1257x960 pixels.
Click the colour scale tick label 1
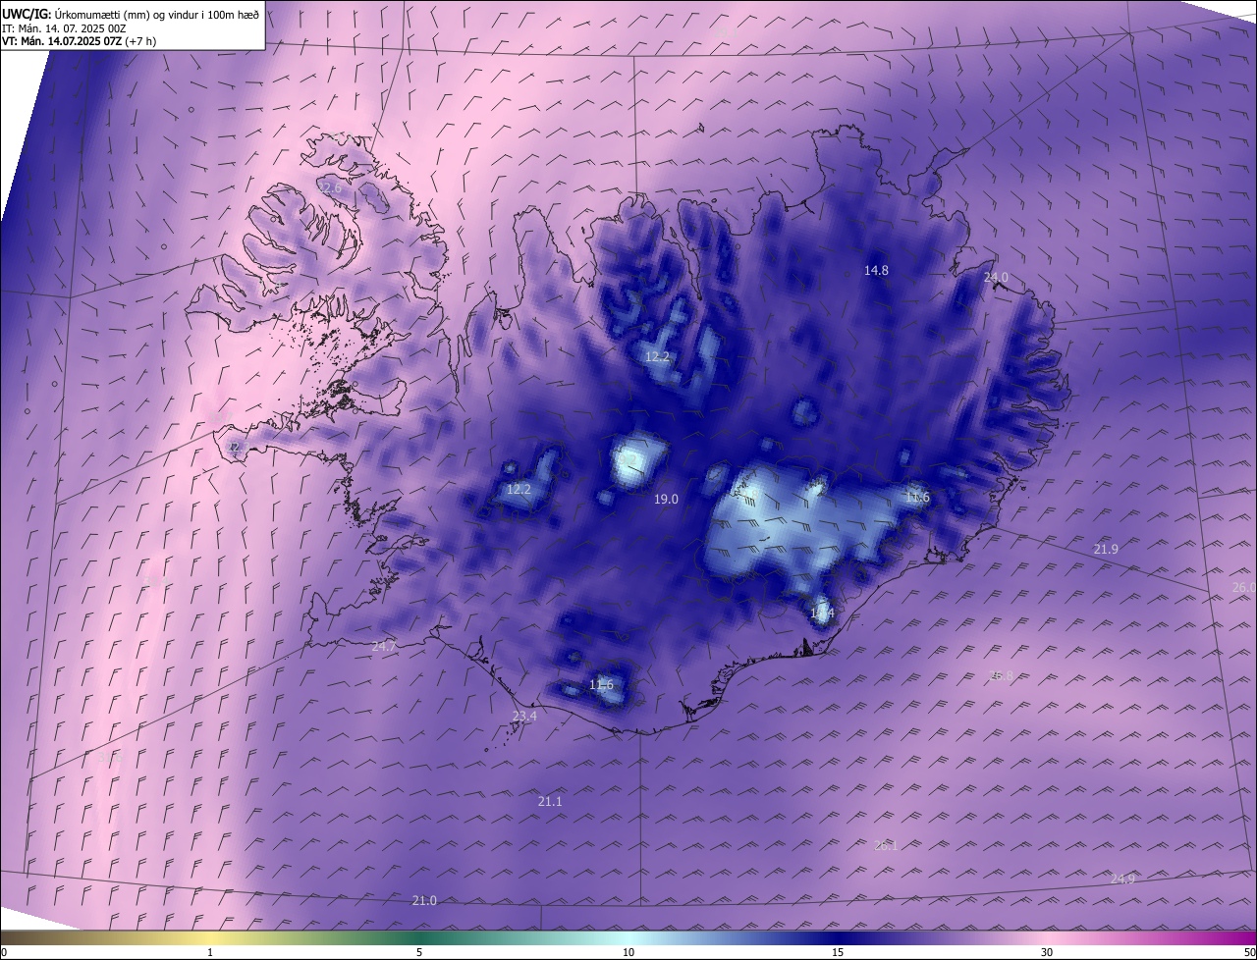[210, 953]
